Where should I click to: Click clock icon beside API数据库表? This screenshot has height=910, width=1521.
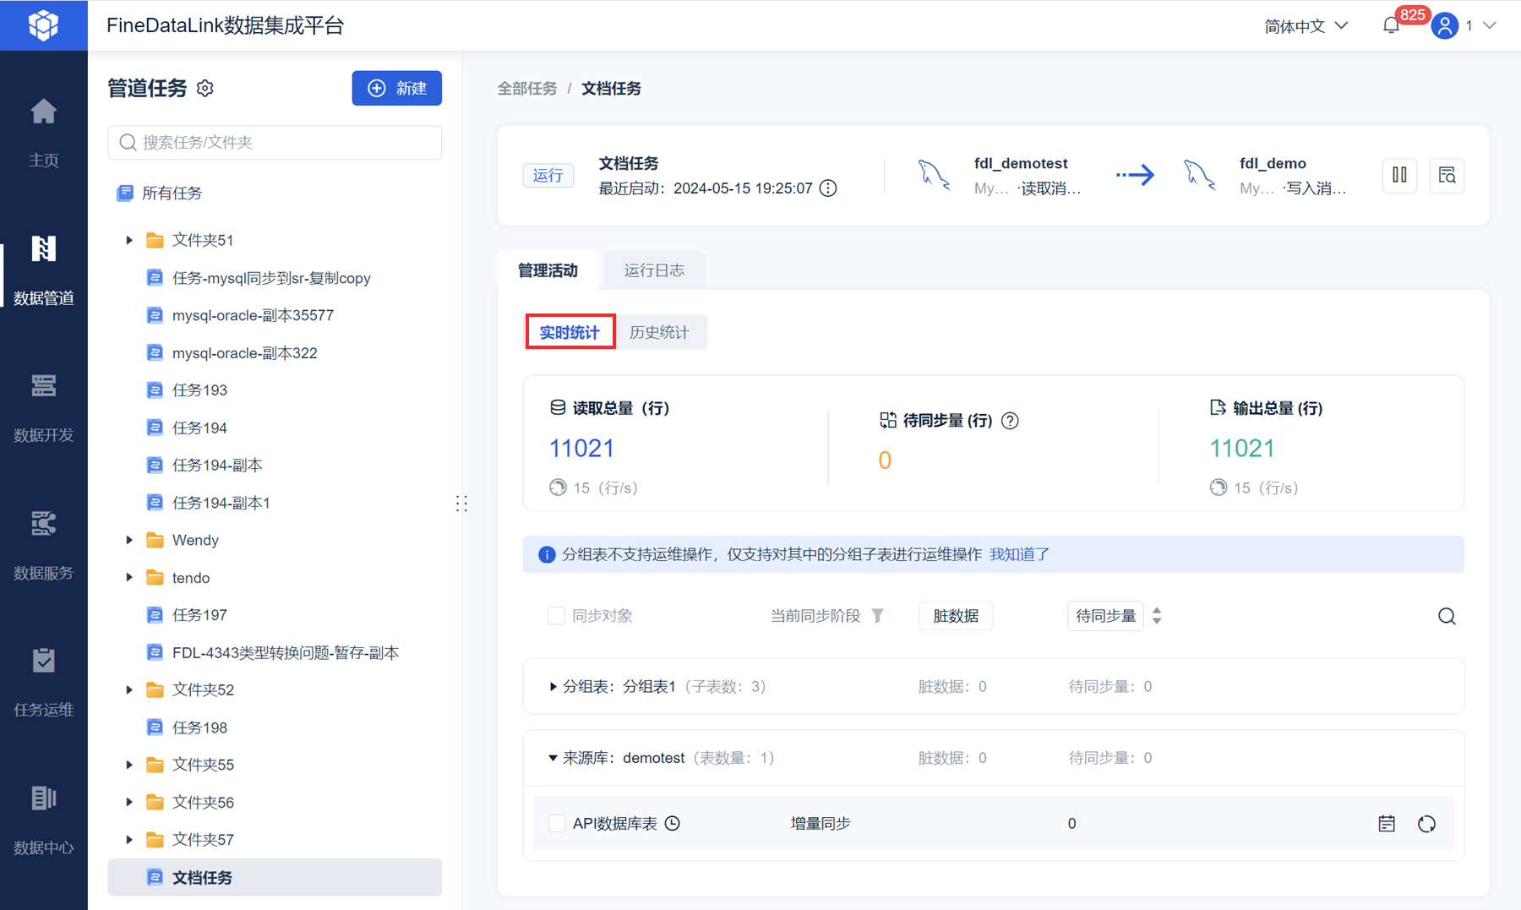673,823
